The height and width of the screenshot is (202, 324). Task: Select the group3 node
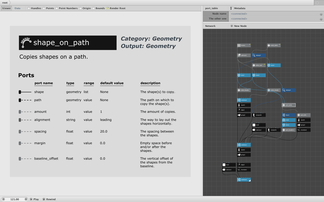[x=304, y=125]
